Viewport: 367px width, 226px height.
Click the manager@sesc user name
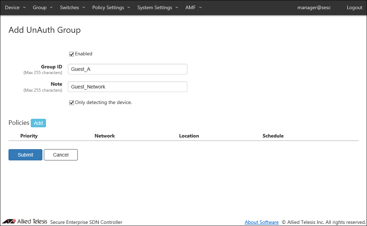(x=314, y=7)
